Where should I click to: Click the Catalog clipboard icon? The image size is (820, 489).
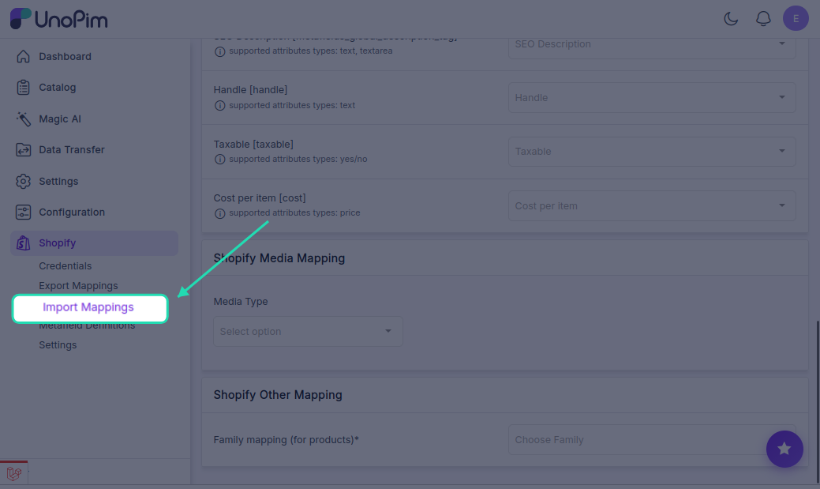(x=23, y=88)
